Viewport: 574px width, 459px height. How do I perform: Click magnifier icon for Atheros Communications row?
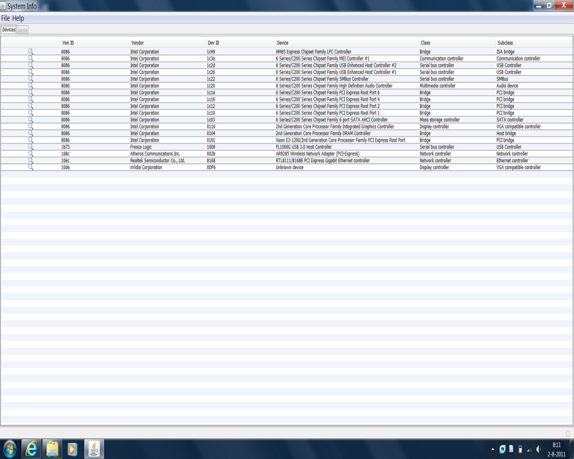31,154
